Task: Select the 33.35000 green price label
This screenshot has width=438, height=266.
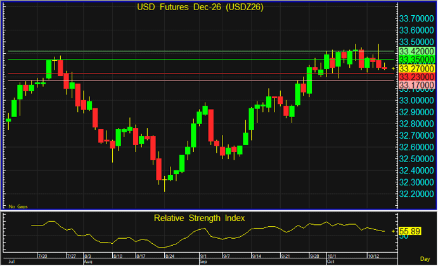Action: click(x=416, y=60)
